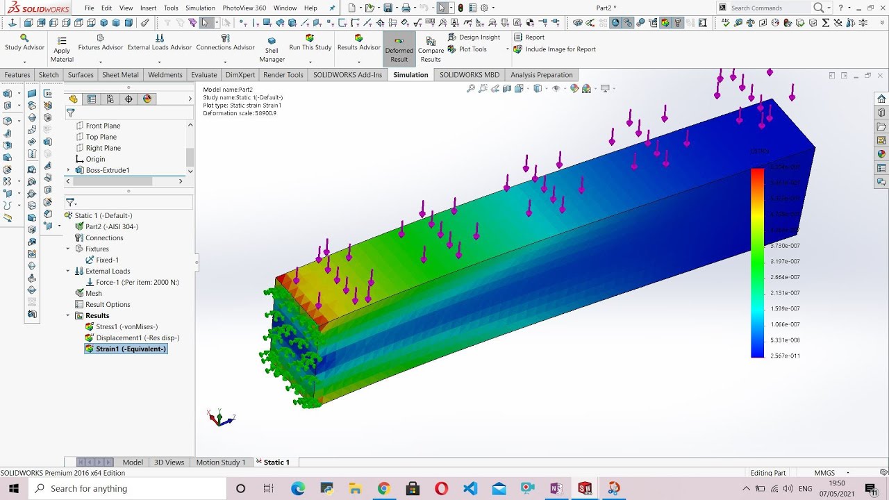Toggle the simulation plot display button
The width and height of the screenshot is (889, 500).
665,23
